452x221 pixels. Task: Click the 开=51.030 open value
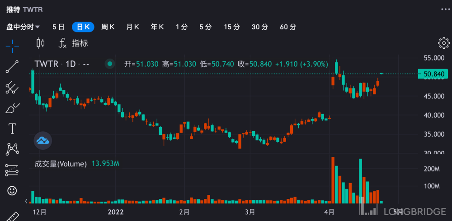click(141, 64)
